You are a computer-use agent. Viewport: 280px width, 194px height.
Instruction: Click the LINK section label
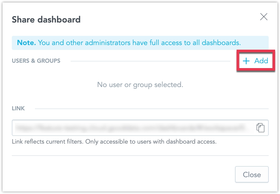[18, 108]
